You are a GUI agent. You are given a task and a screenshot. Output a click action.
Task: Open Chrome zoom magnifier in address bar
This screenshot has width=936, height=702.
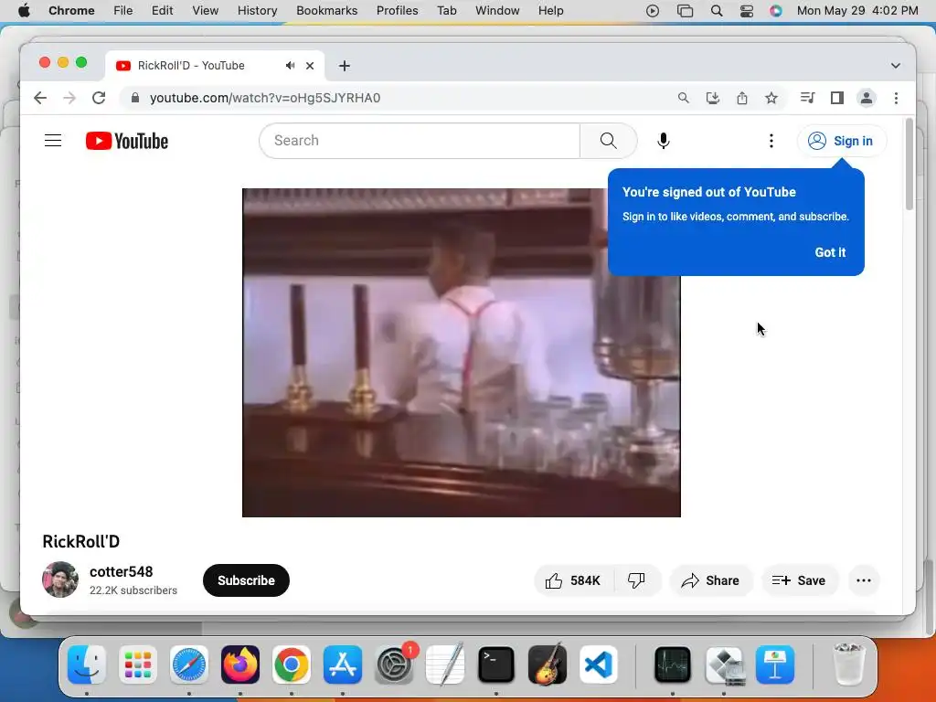[x=684, y=98]
